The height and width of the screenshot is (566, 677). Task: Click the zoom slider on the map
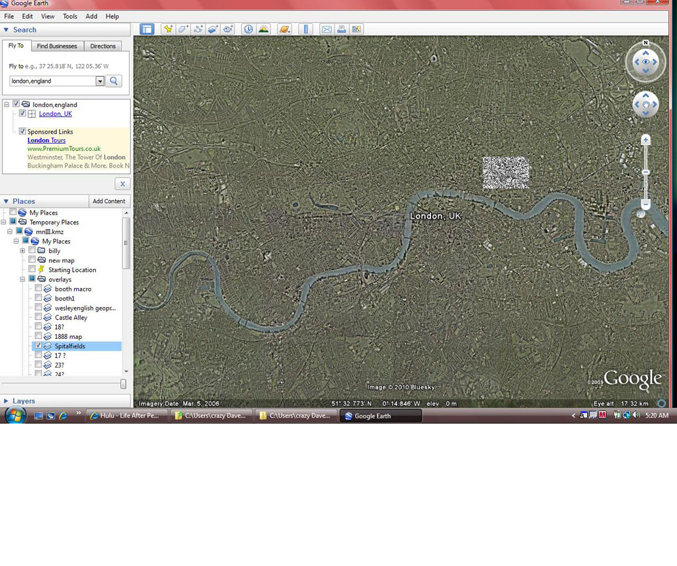[x=646, y=172]
